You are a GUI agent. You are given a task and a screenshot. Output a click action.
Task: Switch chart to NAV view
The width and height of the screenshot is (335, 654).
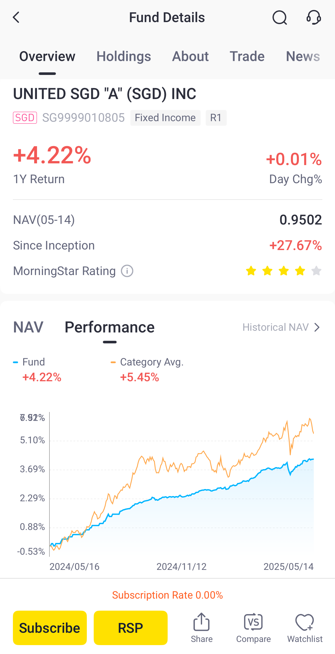[x=28, y=327]
